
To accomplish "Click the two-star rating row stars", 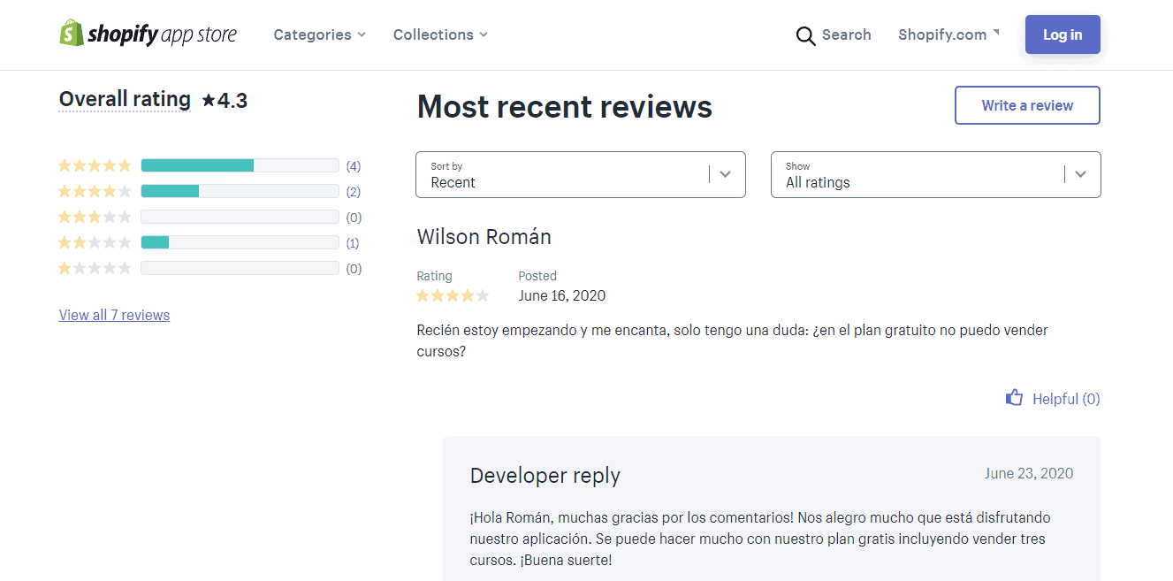I will click(x=95, y=242).
